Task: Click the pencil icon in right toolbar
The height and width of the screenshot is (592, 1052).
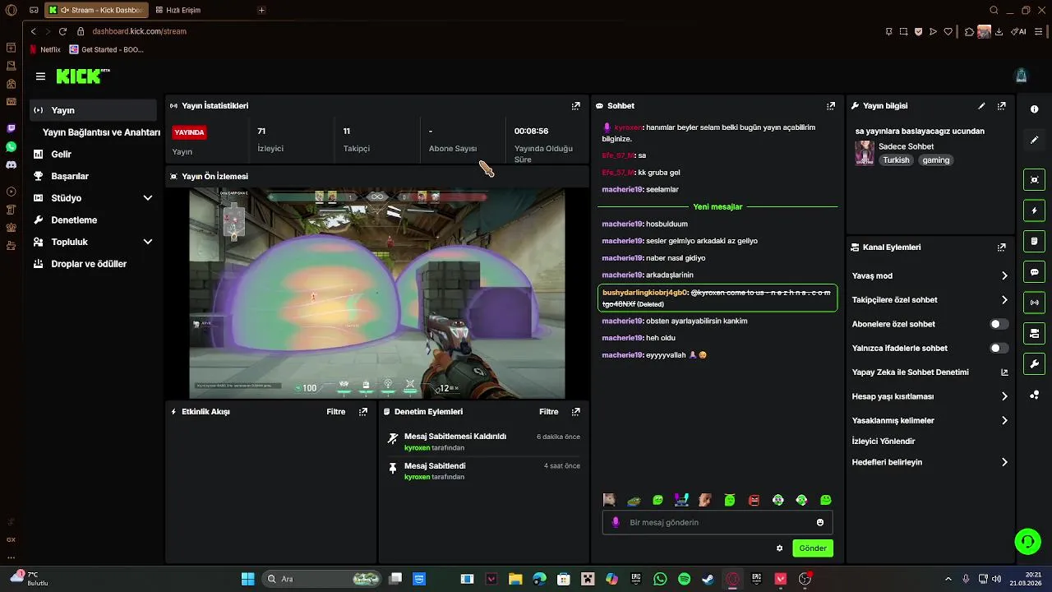Action: pos(1034,141)
